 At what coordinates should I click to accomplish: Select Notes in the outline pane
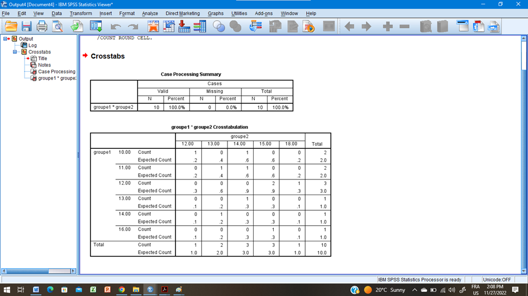point(44,65)
